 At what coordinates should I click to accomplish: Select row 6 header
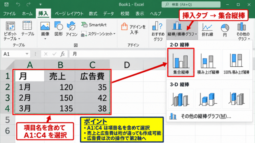[8, 131]
